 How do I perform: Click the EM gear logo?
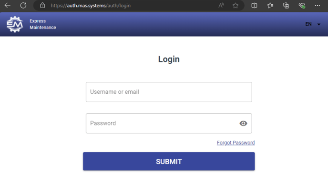pyautogui.click(x=15, y=24)
